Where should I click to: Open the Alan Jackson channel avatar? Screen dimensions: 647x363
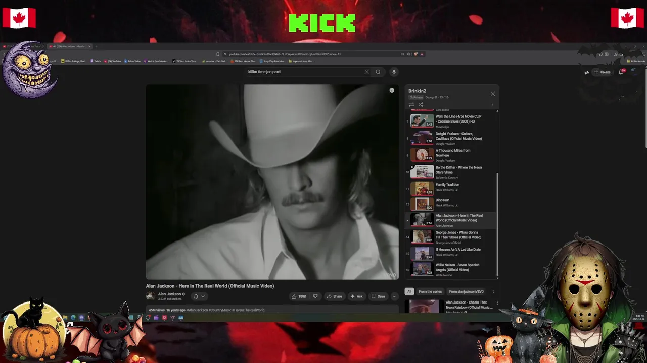(x=151, y=296)
